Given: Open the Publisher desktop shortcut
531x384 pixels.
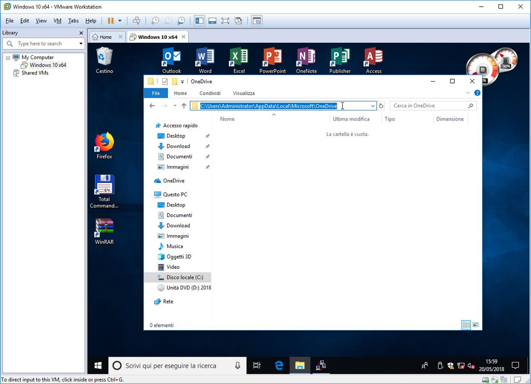Looking at the screenshot, I should (339, 60).
